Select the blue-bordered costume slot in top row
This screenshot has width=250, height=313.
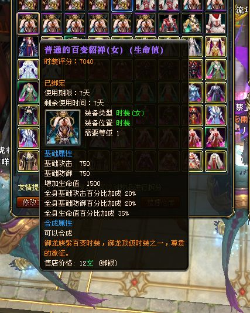(x=122, y=5)
